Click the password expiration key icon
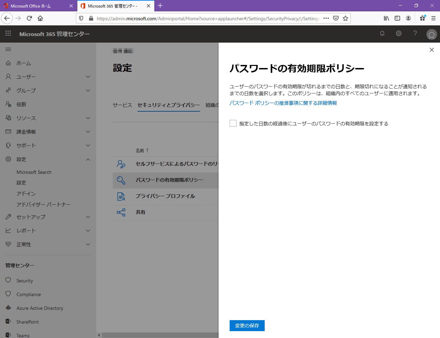 pyautogui.click(x=121, y=180)
